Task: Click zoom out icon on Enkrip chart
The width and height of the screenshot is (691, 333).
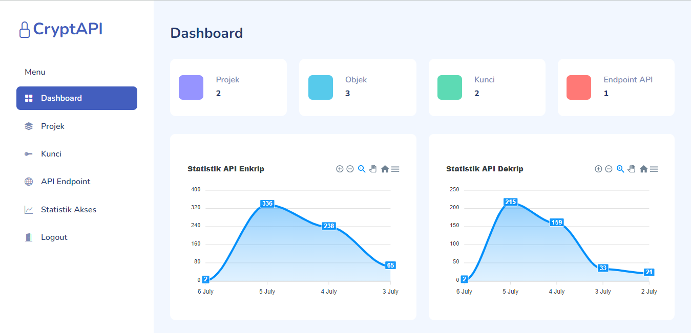Action: (350, 169)
